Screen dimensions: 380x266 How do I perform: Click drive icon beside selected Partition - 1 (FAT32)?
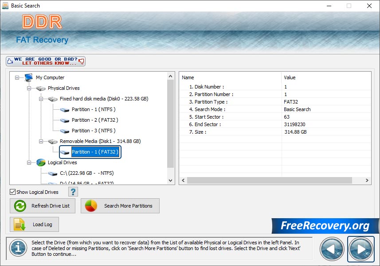point(65,152)
